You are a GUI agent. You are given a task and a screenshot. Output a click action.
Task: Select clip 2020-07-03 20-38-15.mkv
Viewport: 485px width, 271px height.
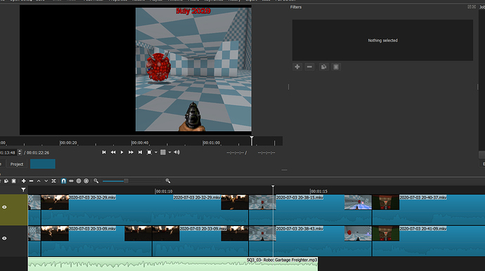309,209
